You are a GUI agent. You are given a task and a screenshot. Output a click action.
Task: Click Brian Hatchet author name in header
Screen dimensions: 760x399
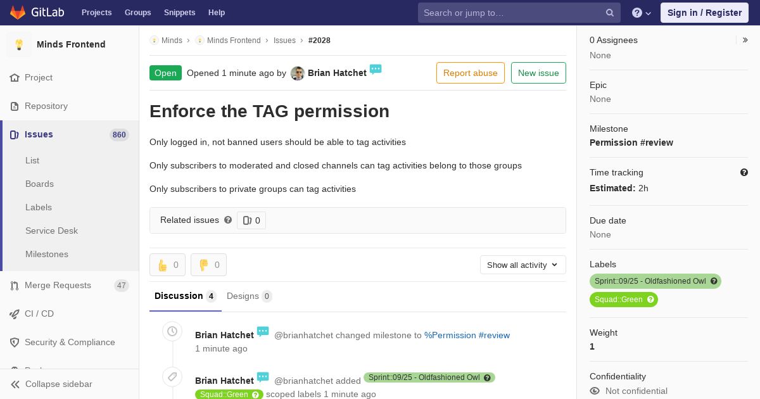tap(337, 73)
